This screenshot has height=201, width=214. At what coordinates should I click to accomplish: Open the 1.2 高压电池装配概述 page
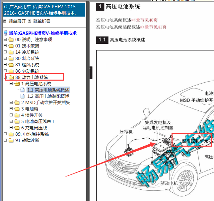click(x=48, y=96)
